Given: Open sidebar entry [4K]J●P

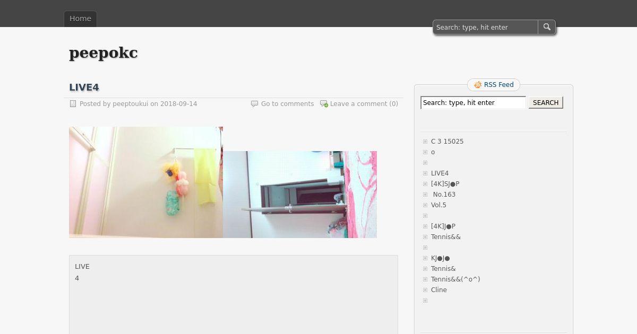Looking at the screenshot, I should coord(443,226).
